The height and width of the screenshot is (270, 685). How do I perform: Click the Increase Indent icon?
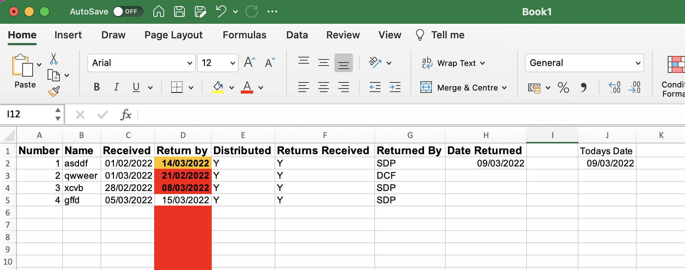coord(395,87)
